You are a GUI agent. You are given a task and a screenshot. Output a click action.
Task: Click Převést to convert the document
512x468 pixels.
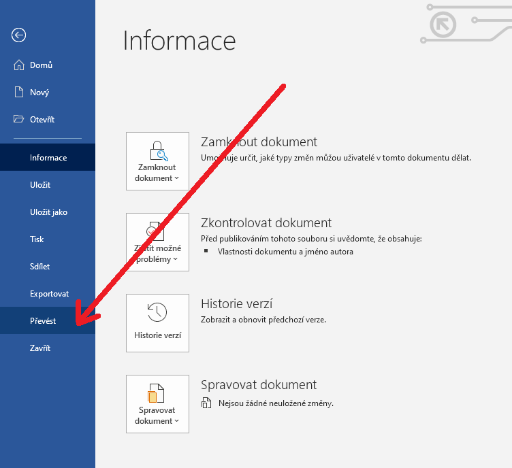(x=43, y=321)
